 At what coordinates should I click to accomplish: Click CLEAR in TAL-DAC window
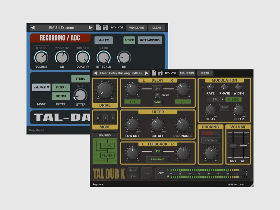click(x=157, y=28)
